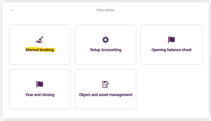Open the highlighted Manual booking label
Viewport: 211px width, 121px height.
pyautogui.click(x=40, y=50)
